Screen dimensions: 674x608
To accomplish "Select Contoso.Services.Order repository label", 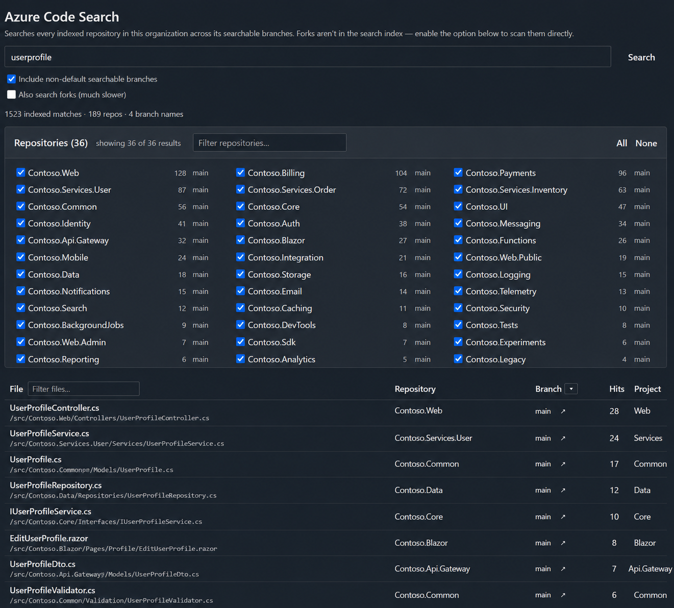I will point(292,190).
